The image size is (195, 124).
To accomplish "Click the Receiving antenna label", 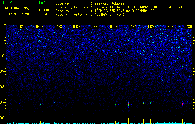I will coord(71,15).
